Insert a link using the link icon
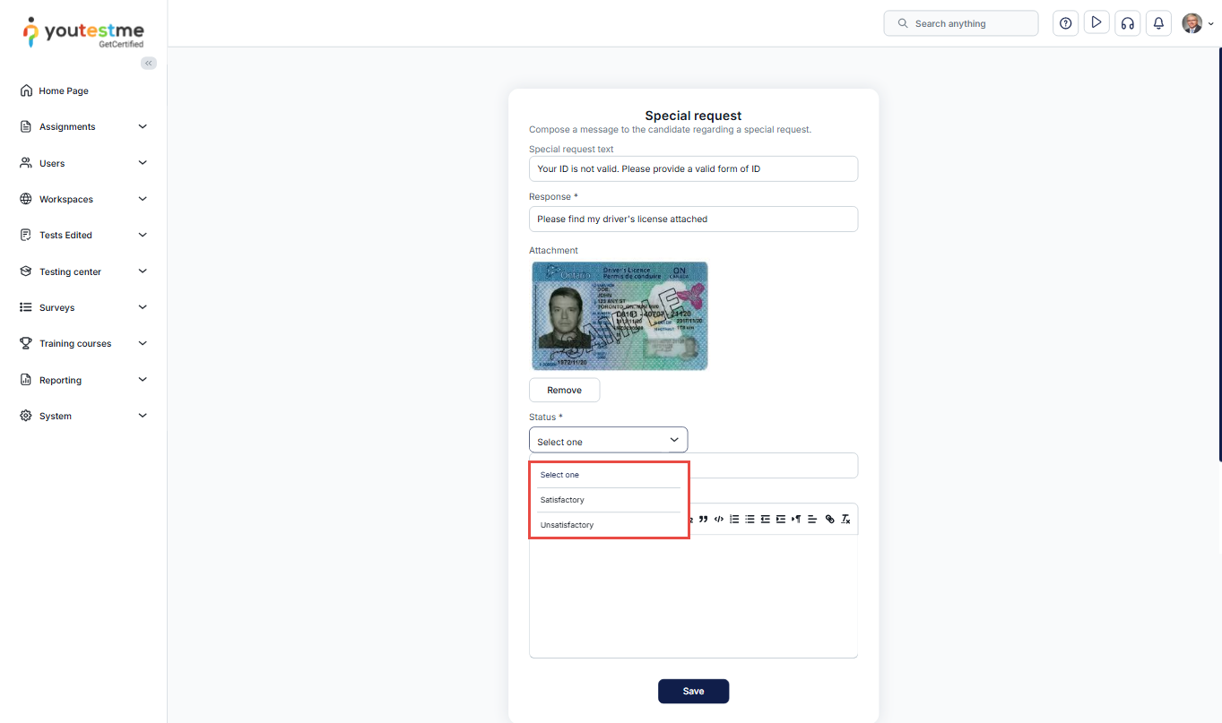1222x723 pixels. click(829, 519)
